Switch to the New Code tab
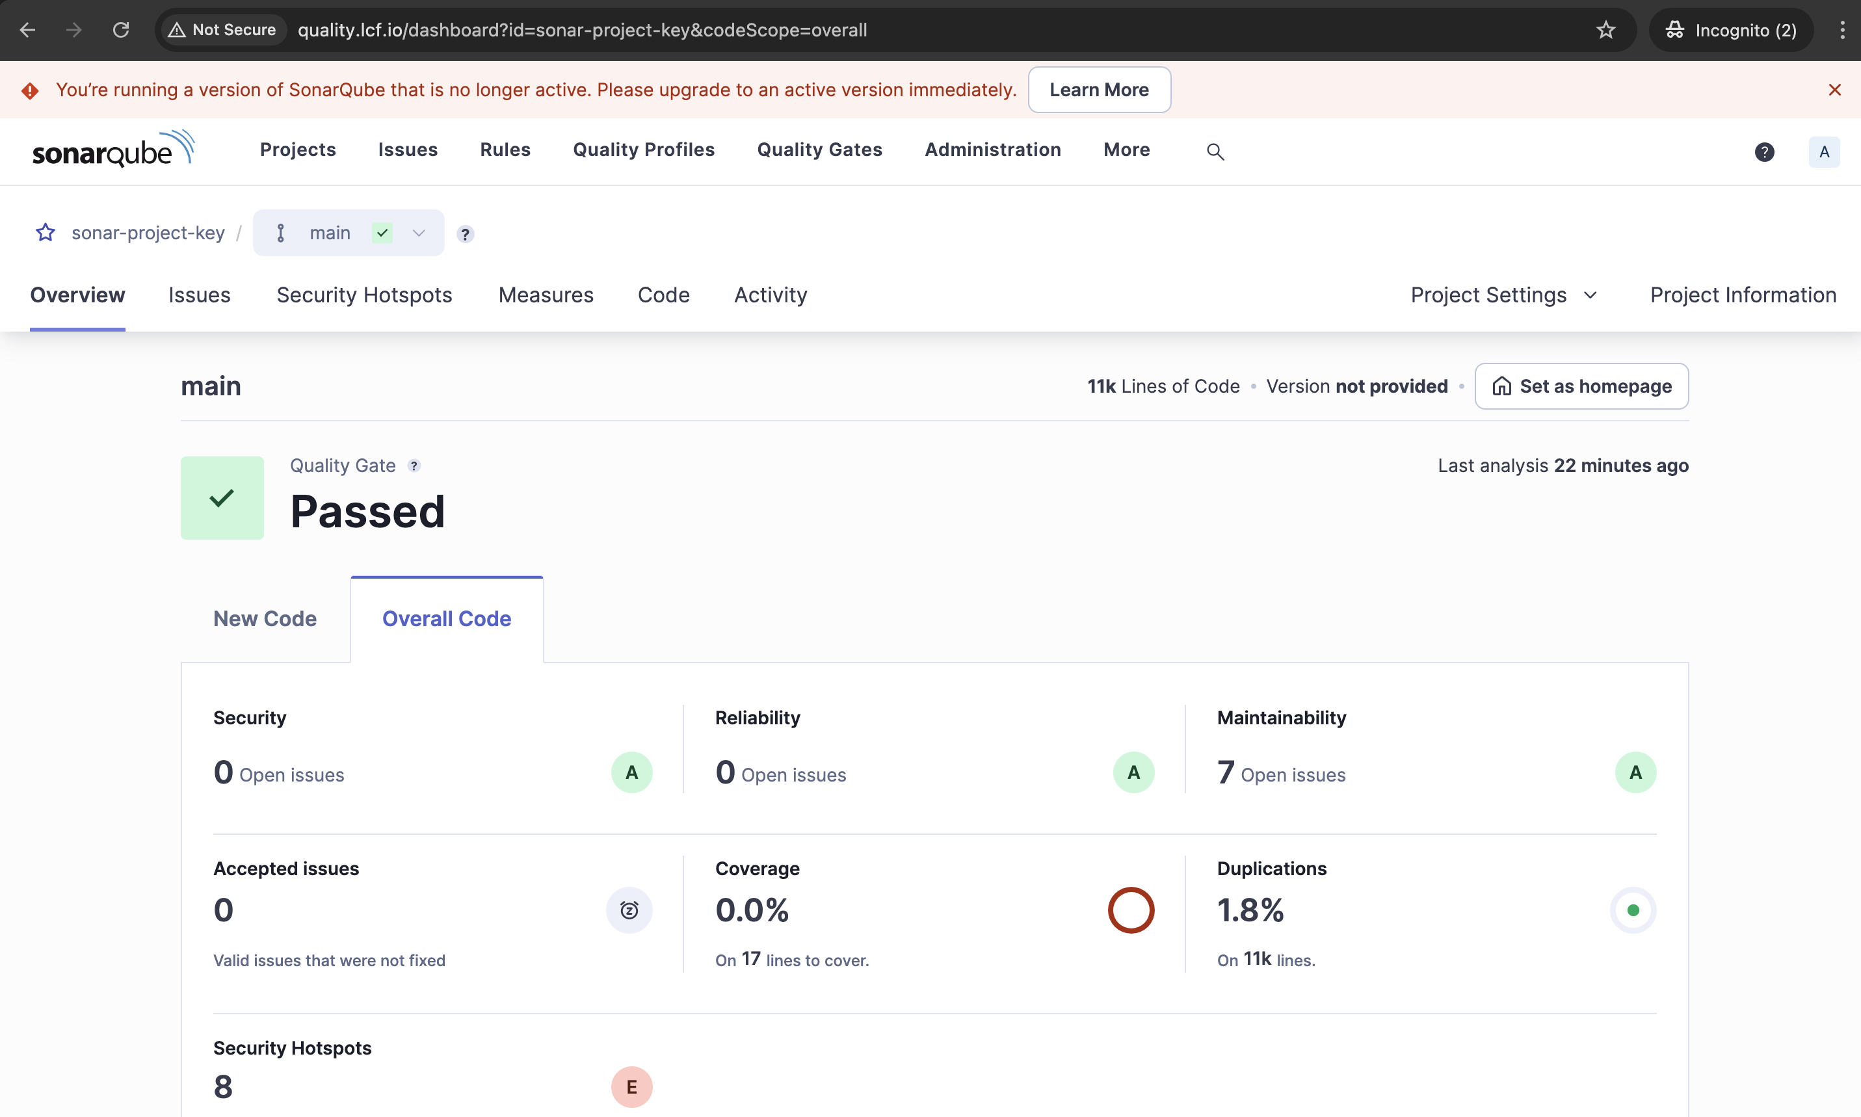This screenshot has height=1117, width=1861. pyautogui.click(x=265, y=618)
